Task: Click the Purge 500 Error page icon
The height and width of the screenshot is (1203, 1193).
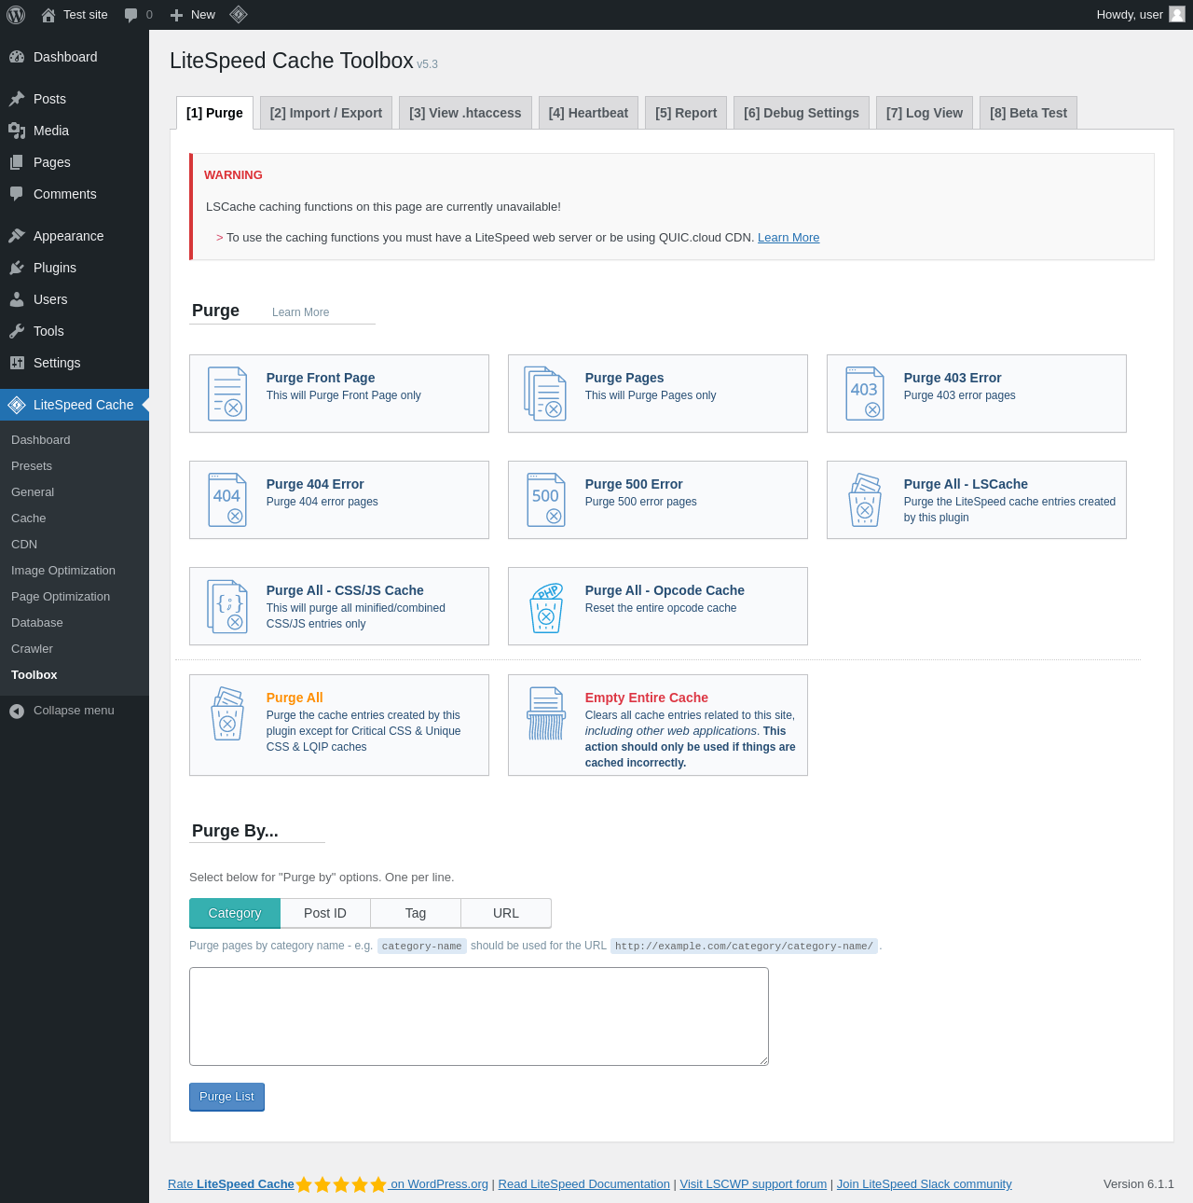Action: point(546,500)
